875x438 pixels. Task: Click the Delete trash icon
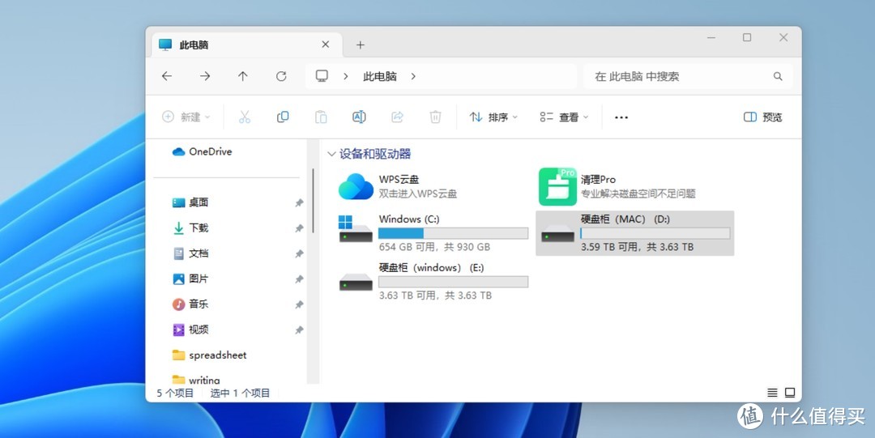click(x=435, y=117)
